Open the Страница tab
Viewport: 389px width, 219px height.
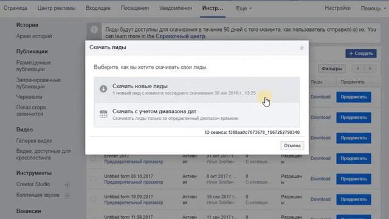tap(15, 8)
